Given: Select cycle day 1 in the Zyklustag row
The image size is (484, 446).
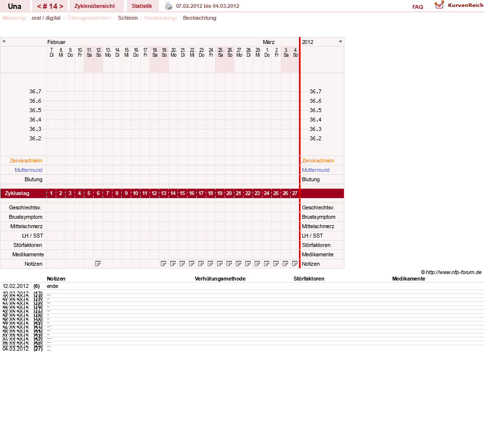Looking at the screenshot, I should click(51, 193).
